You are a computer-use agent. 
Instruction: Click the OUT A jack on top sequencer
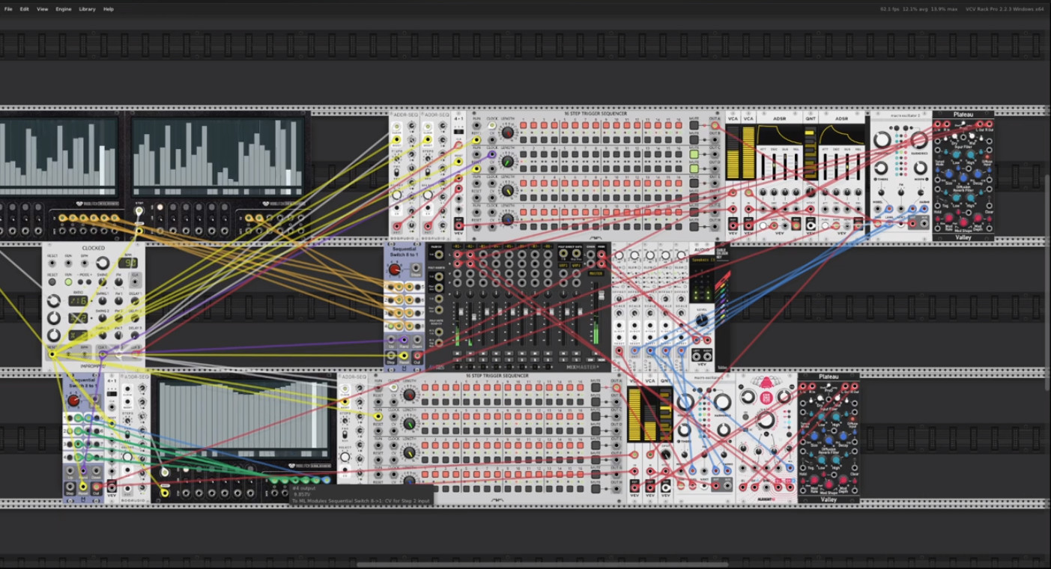(715, 125)
